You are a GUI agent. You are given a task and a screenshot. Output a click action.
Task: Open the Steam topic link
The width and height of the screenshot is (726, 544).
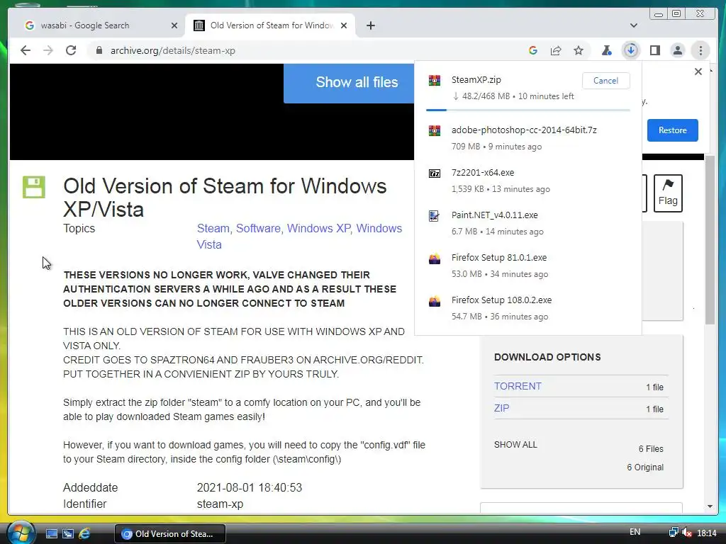click(213, 229)
